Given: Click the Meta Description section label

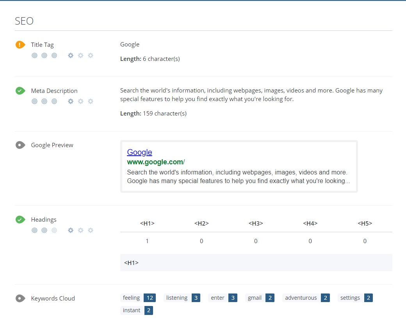Looking at the screenshot, I should 54,91.
